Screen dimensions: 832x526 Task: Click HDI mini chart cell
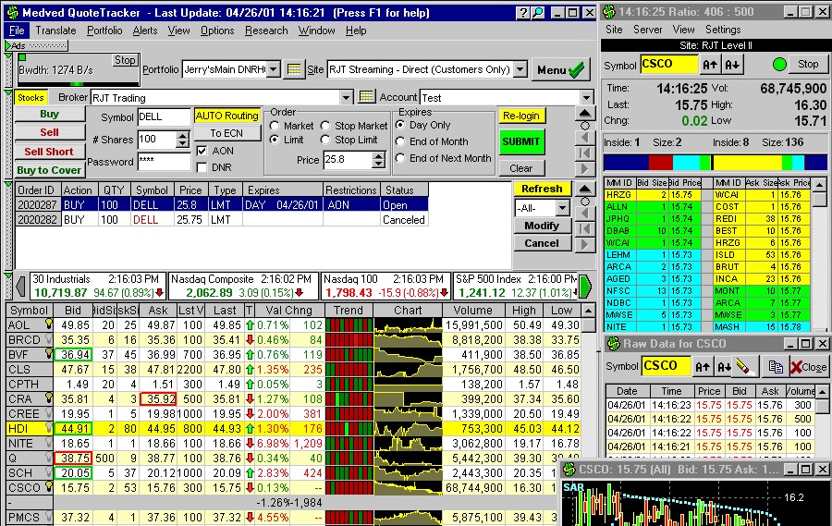tap(408, 428)
